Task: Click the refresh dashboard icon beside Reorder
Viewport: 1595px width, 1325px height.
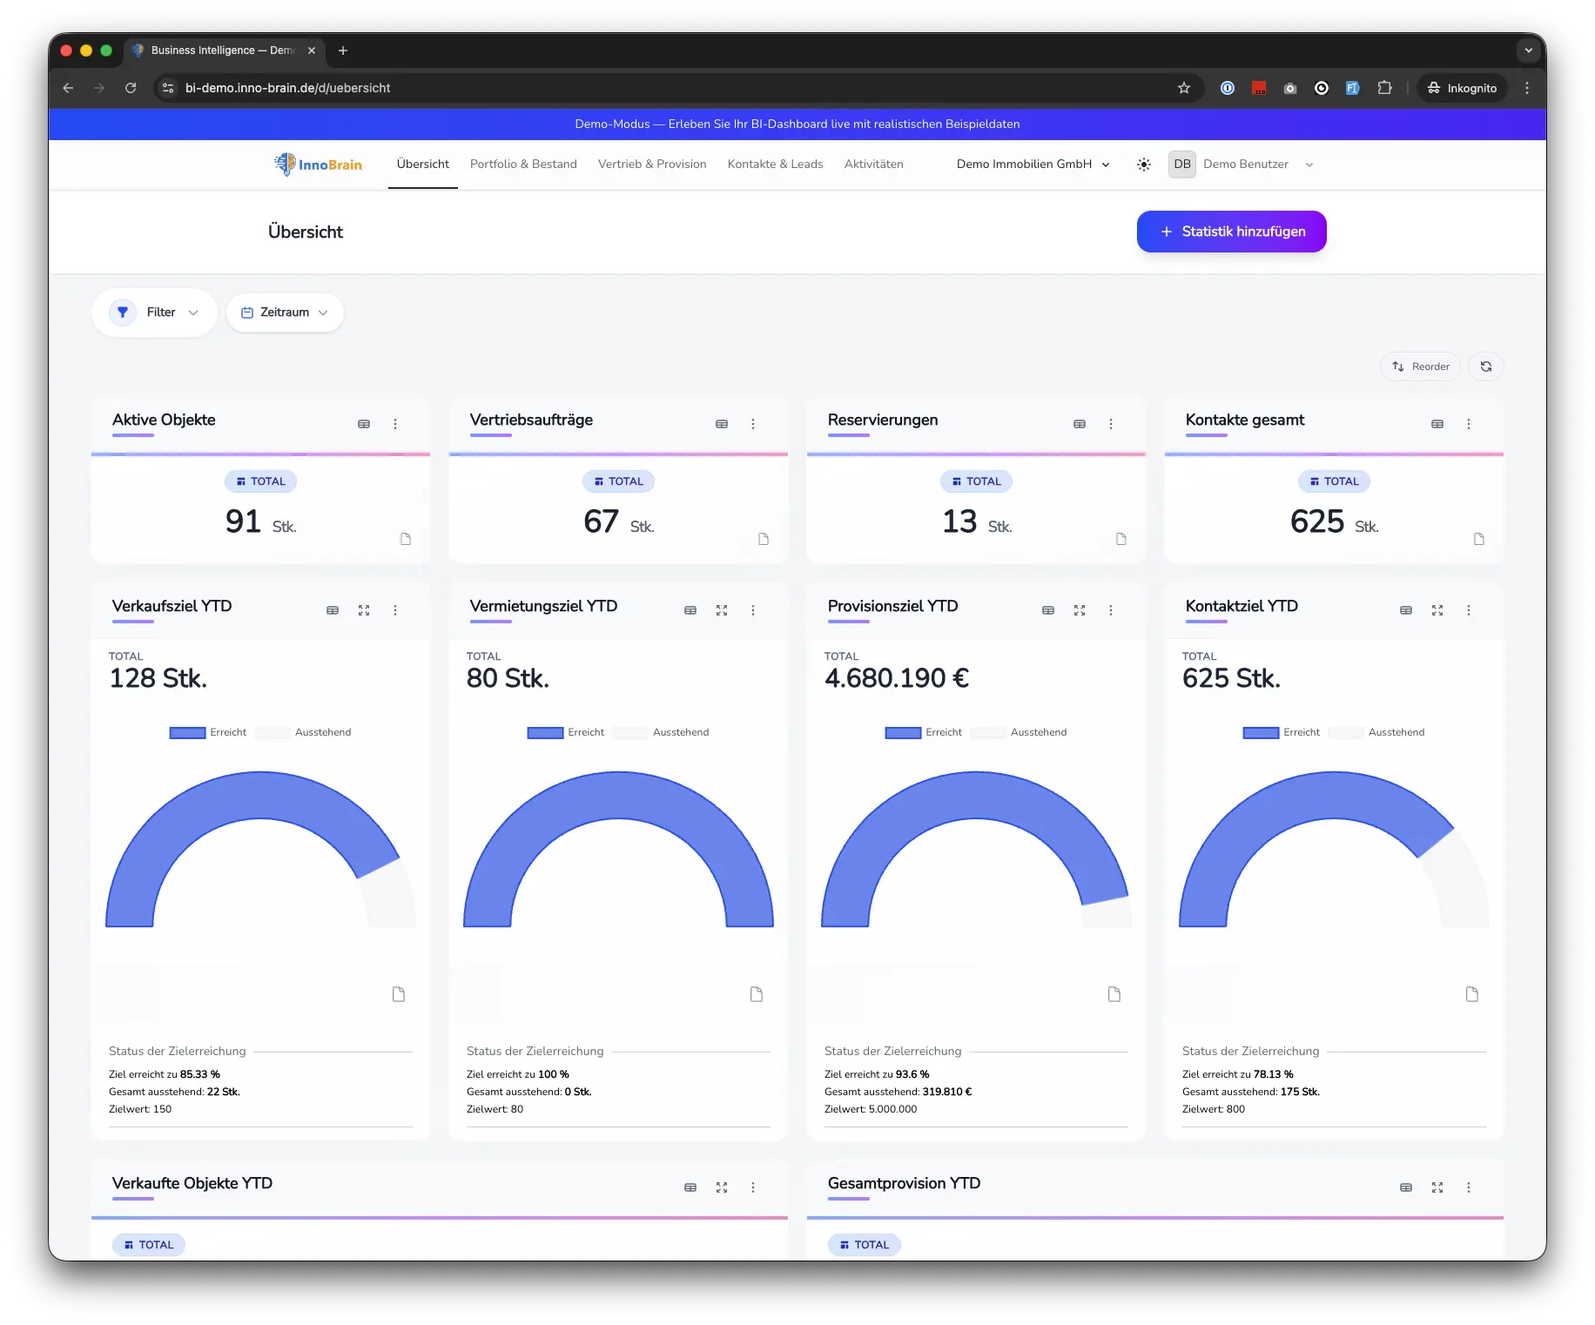Action: 1486,367
